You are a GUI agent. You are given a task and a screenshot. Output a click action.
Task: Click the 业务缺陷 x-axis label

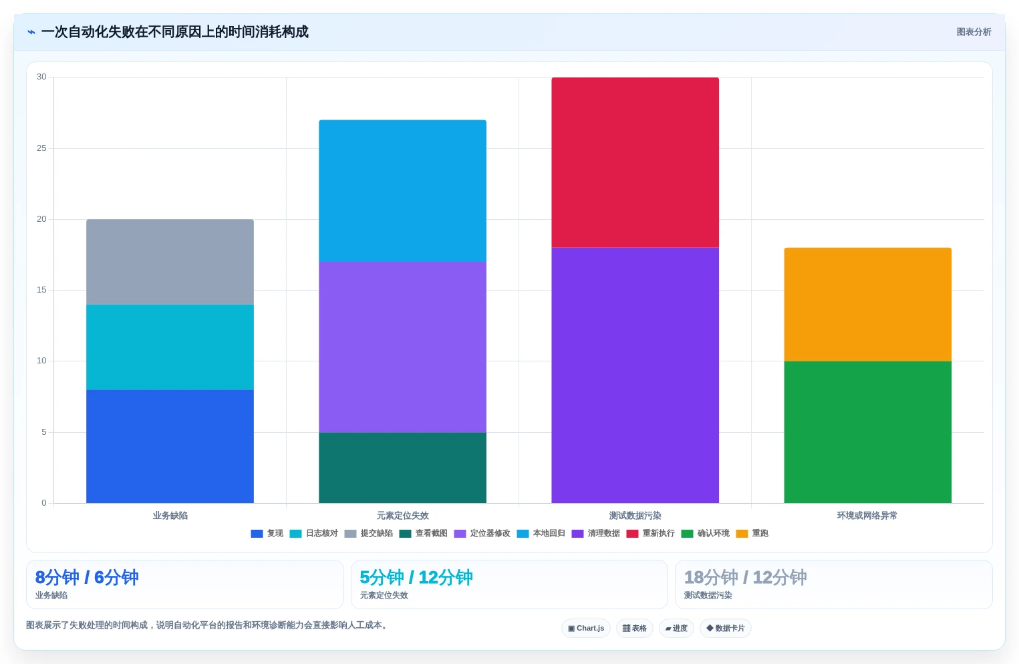click(170, 516)
